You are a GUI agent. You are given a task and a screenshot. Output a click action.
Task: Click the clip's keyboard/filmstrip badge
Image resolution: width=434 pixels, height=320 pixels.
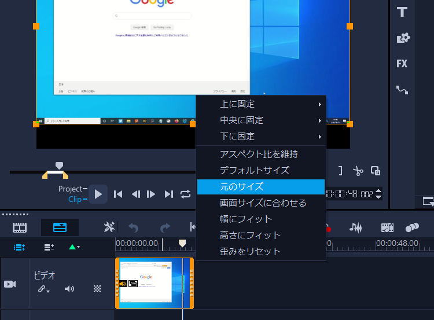tap(133, 284)
